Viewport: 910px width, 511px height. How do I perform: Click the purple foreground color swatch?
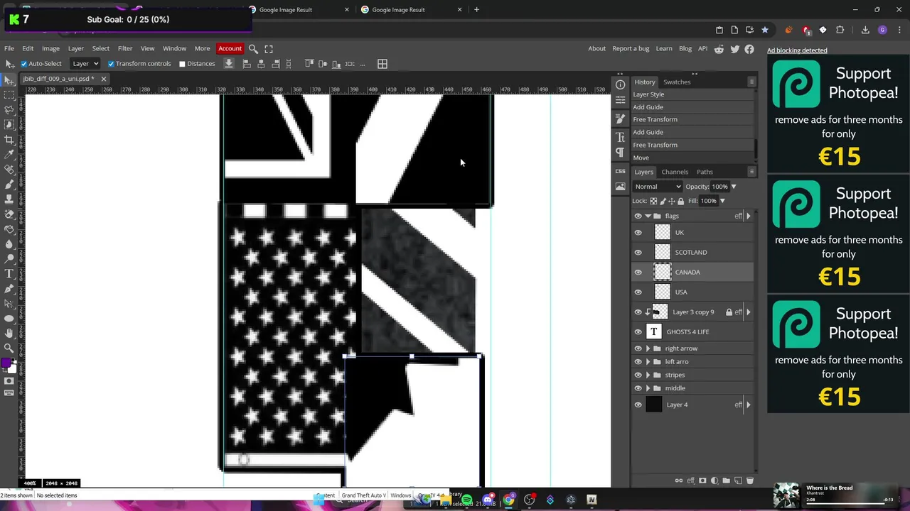pyautogui.click(x=6, y=364)
